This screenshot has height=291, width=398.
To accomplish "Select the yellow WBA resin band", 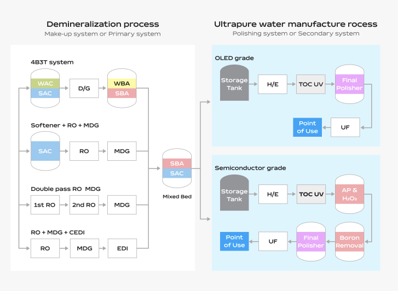I will click(x=122, y=84).
